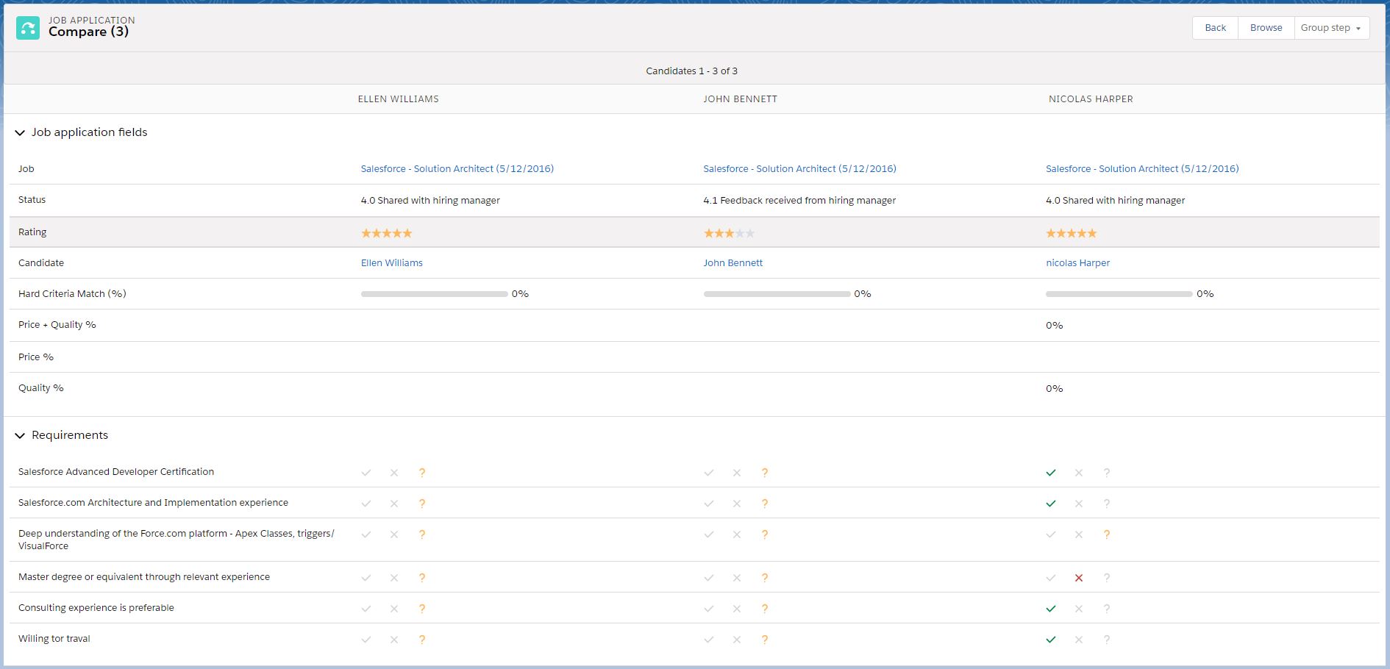The height and width of the screenshot is (669, 1390).
Task: Click the ELLEN WILLIAMS column header
Action: point(398,99)
